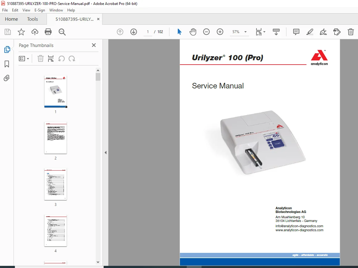This screenshot has height=268, width=358.
Task: Zoom out with the minus circle button
Action: tap(206, 32)
